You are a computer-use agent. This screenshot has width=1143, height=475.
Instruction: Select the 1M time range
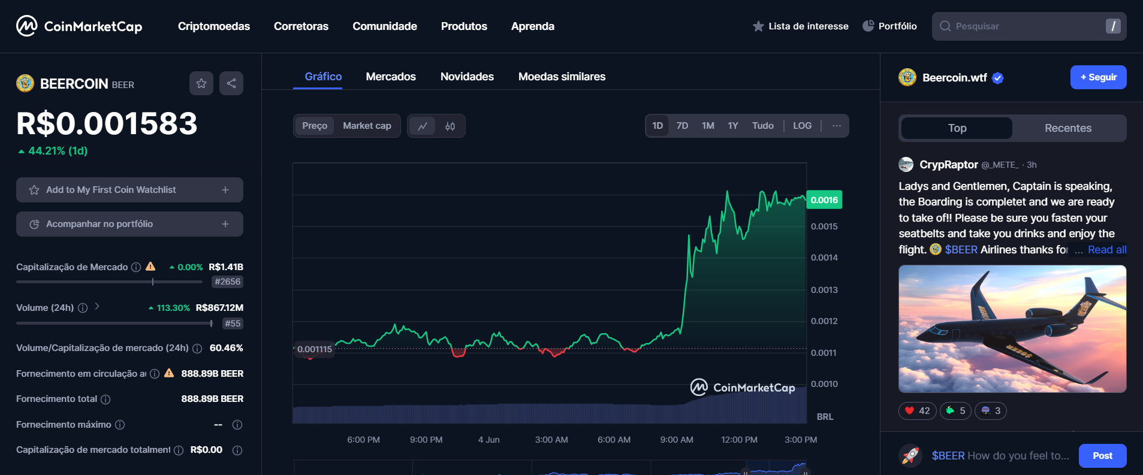point(708,126)
